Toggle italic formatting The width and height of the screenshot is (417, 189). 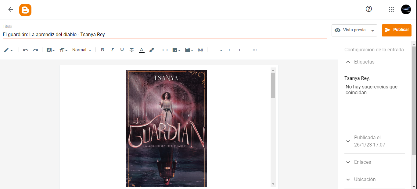pyautogui.click(x=112, y=50)
